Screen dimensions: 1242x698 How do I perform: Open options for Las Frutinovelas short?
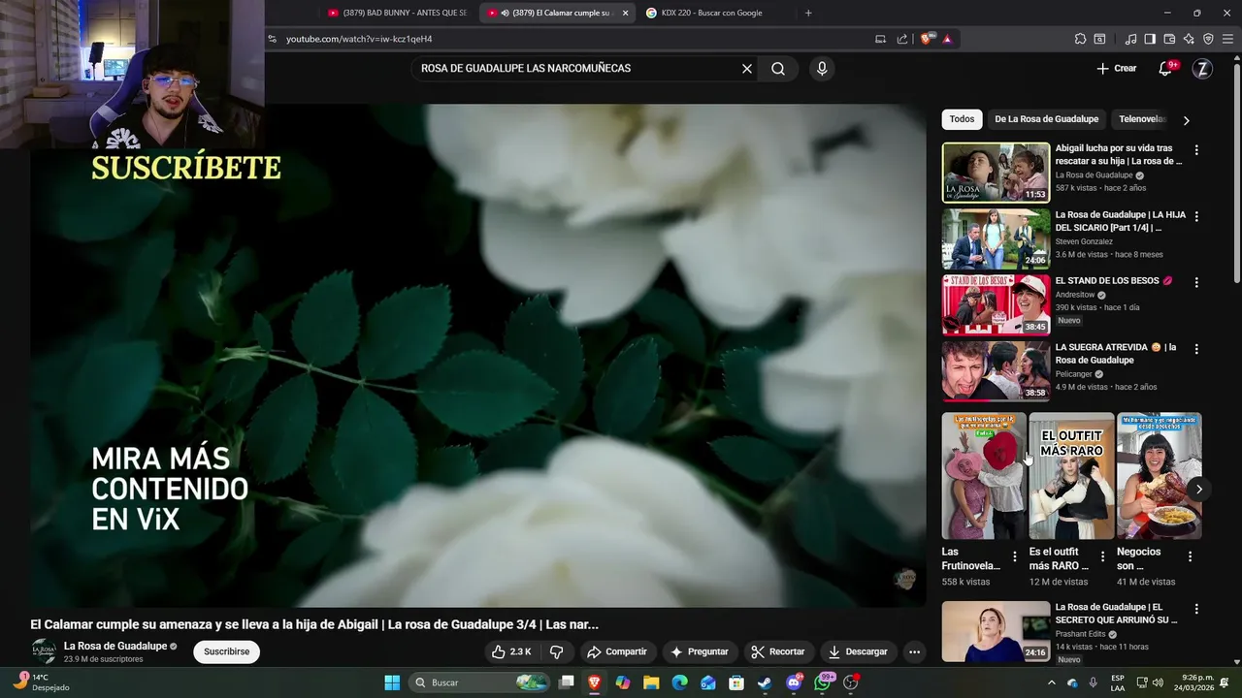click(1015, 556)
